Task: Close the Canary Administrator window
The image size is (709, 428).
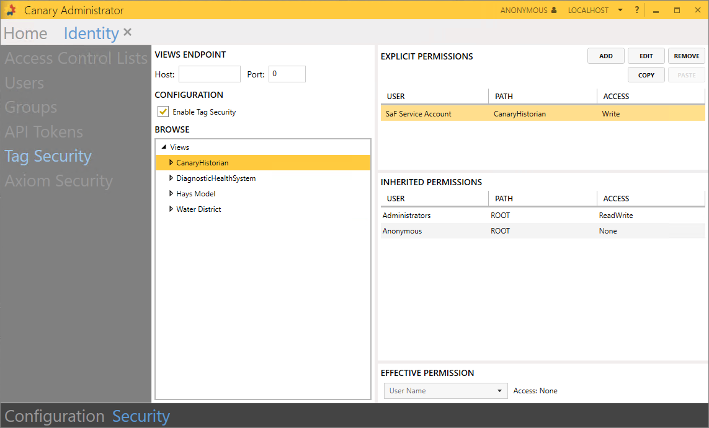Action: pos(698,10)
